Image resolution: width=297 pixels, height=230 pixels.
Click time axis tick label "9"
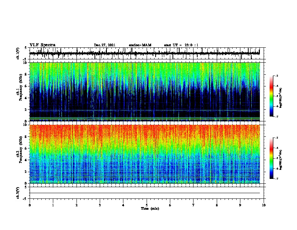[x=240, y=205]
